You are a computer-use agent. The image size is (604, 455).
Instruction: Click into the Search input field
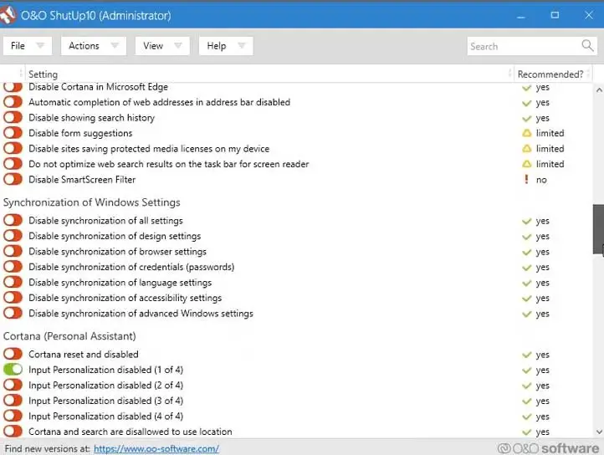523,46
